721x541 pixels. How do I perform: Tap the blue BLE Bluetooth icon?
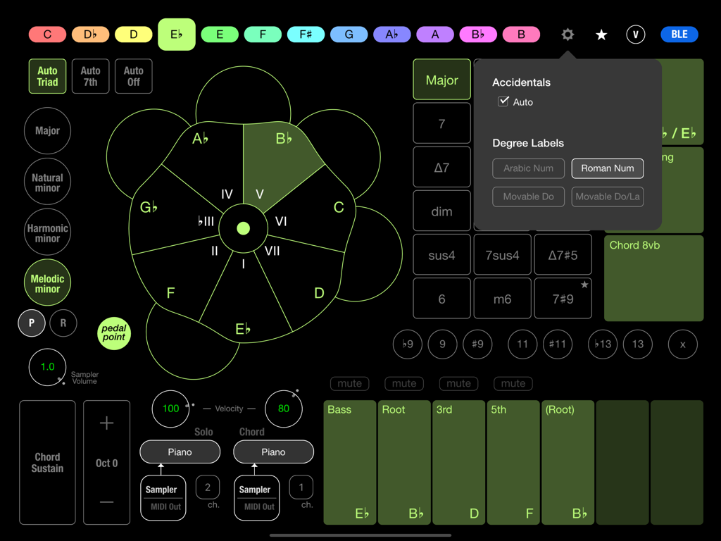click(x=679, y=34)
